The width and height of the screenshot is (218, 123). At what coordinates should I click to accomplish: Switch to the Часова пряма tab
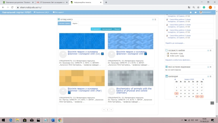64,24
